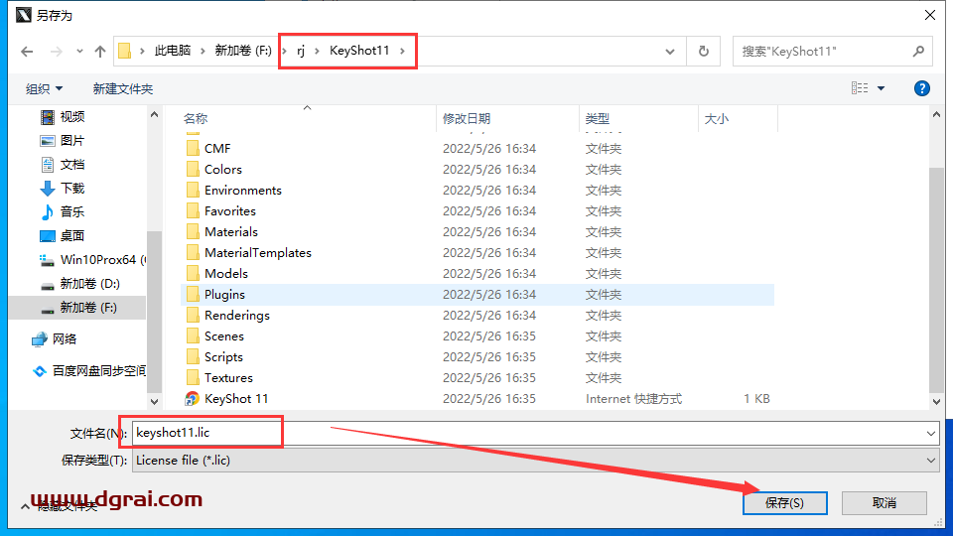Image resolution: width=953 pixels, height=536 pixels.
Task: Sort by 修改日期 column header
Action: point(467,118)
